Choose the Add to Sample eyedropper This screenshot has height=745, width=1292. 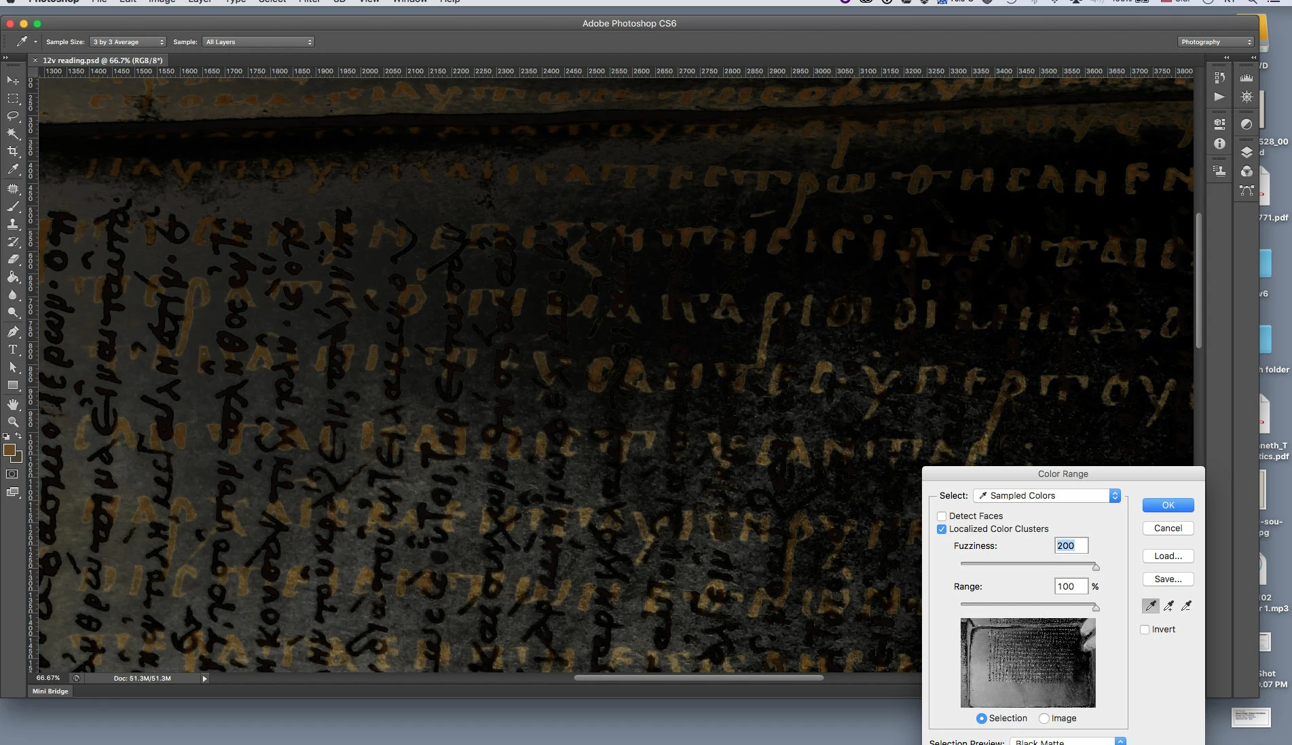[1168, 606]
